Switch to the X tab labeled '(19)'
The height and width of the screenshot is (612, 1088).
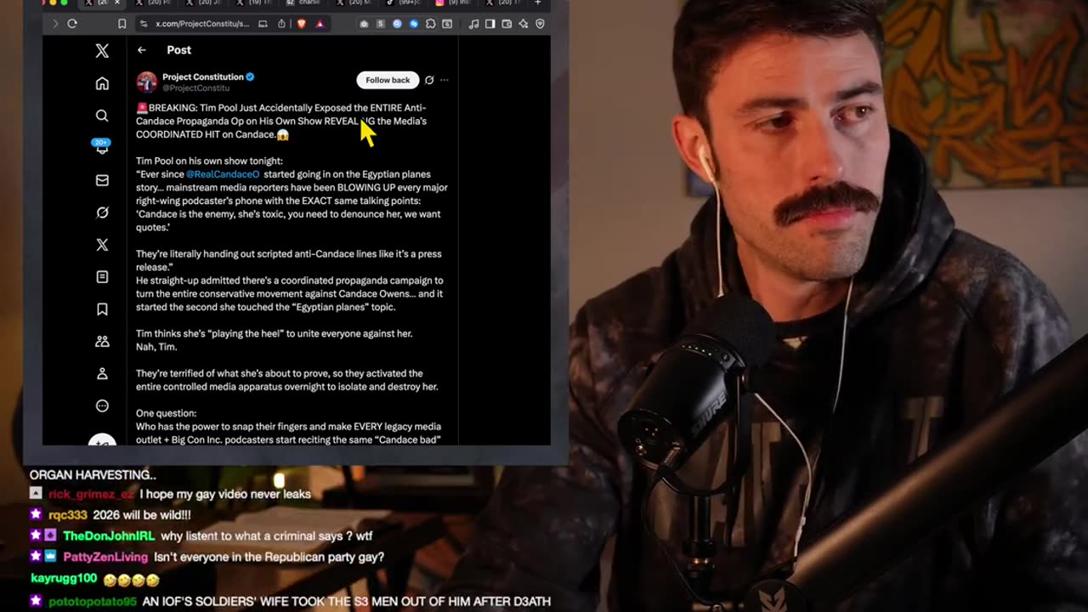pyautogui.click(x=253, y=3)
